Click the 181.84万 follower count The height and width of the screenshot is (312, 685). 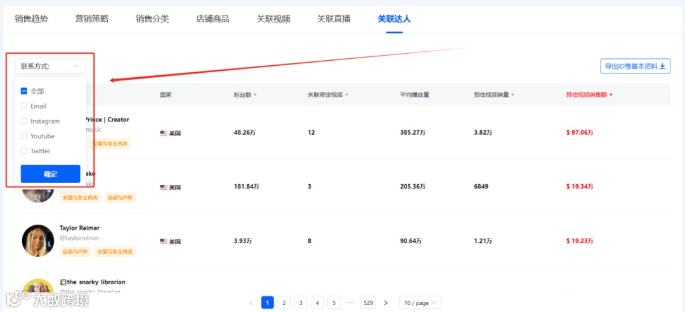(246, 187)
